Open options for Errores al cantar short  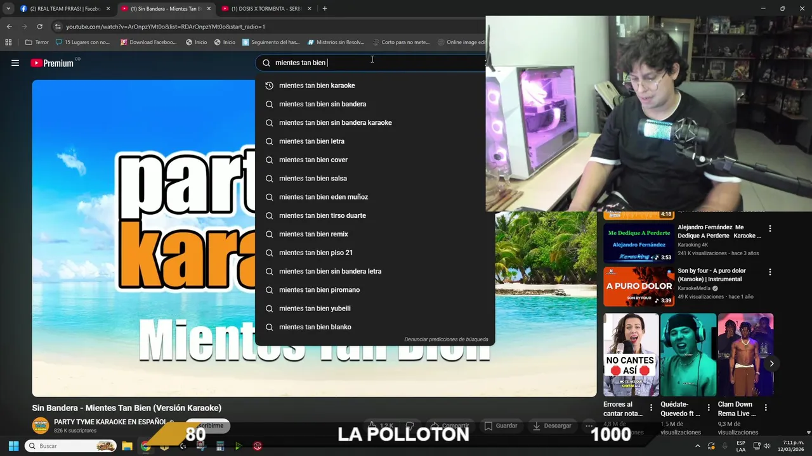click(651, 407)
